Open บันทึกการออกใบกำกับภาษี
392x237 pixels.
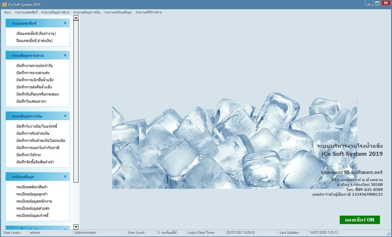[38, 148]
